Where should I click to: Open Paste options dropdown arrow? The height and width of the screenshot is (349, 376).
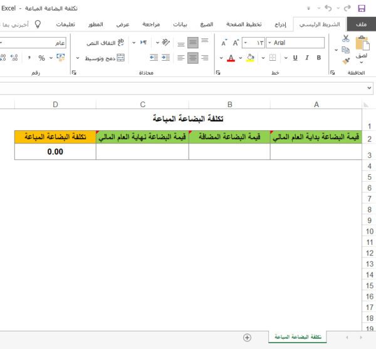point(362,62)
